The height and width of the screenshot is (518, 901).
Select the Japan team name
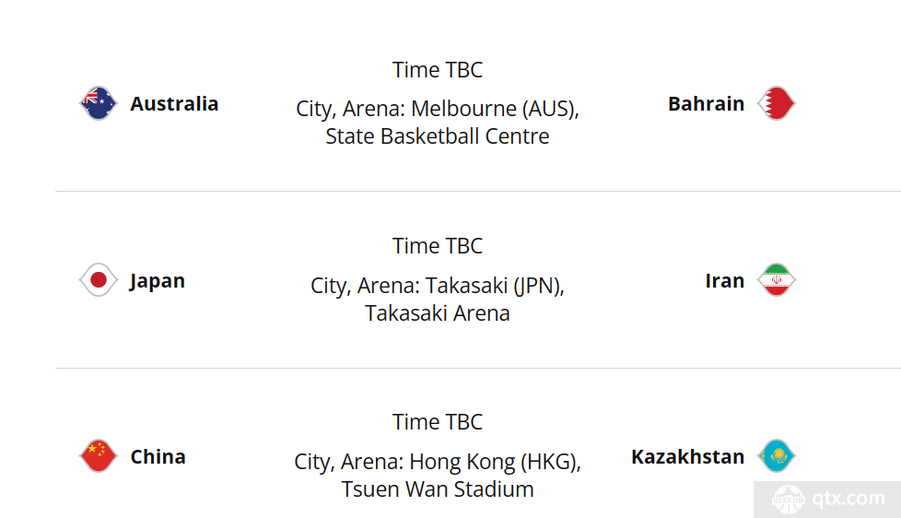click(158, 281)
